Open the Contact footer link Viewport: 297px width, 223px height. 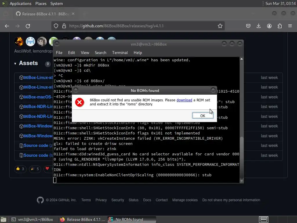pos(162,200)
